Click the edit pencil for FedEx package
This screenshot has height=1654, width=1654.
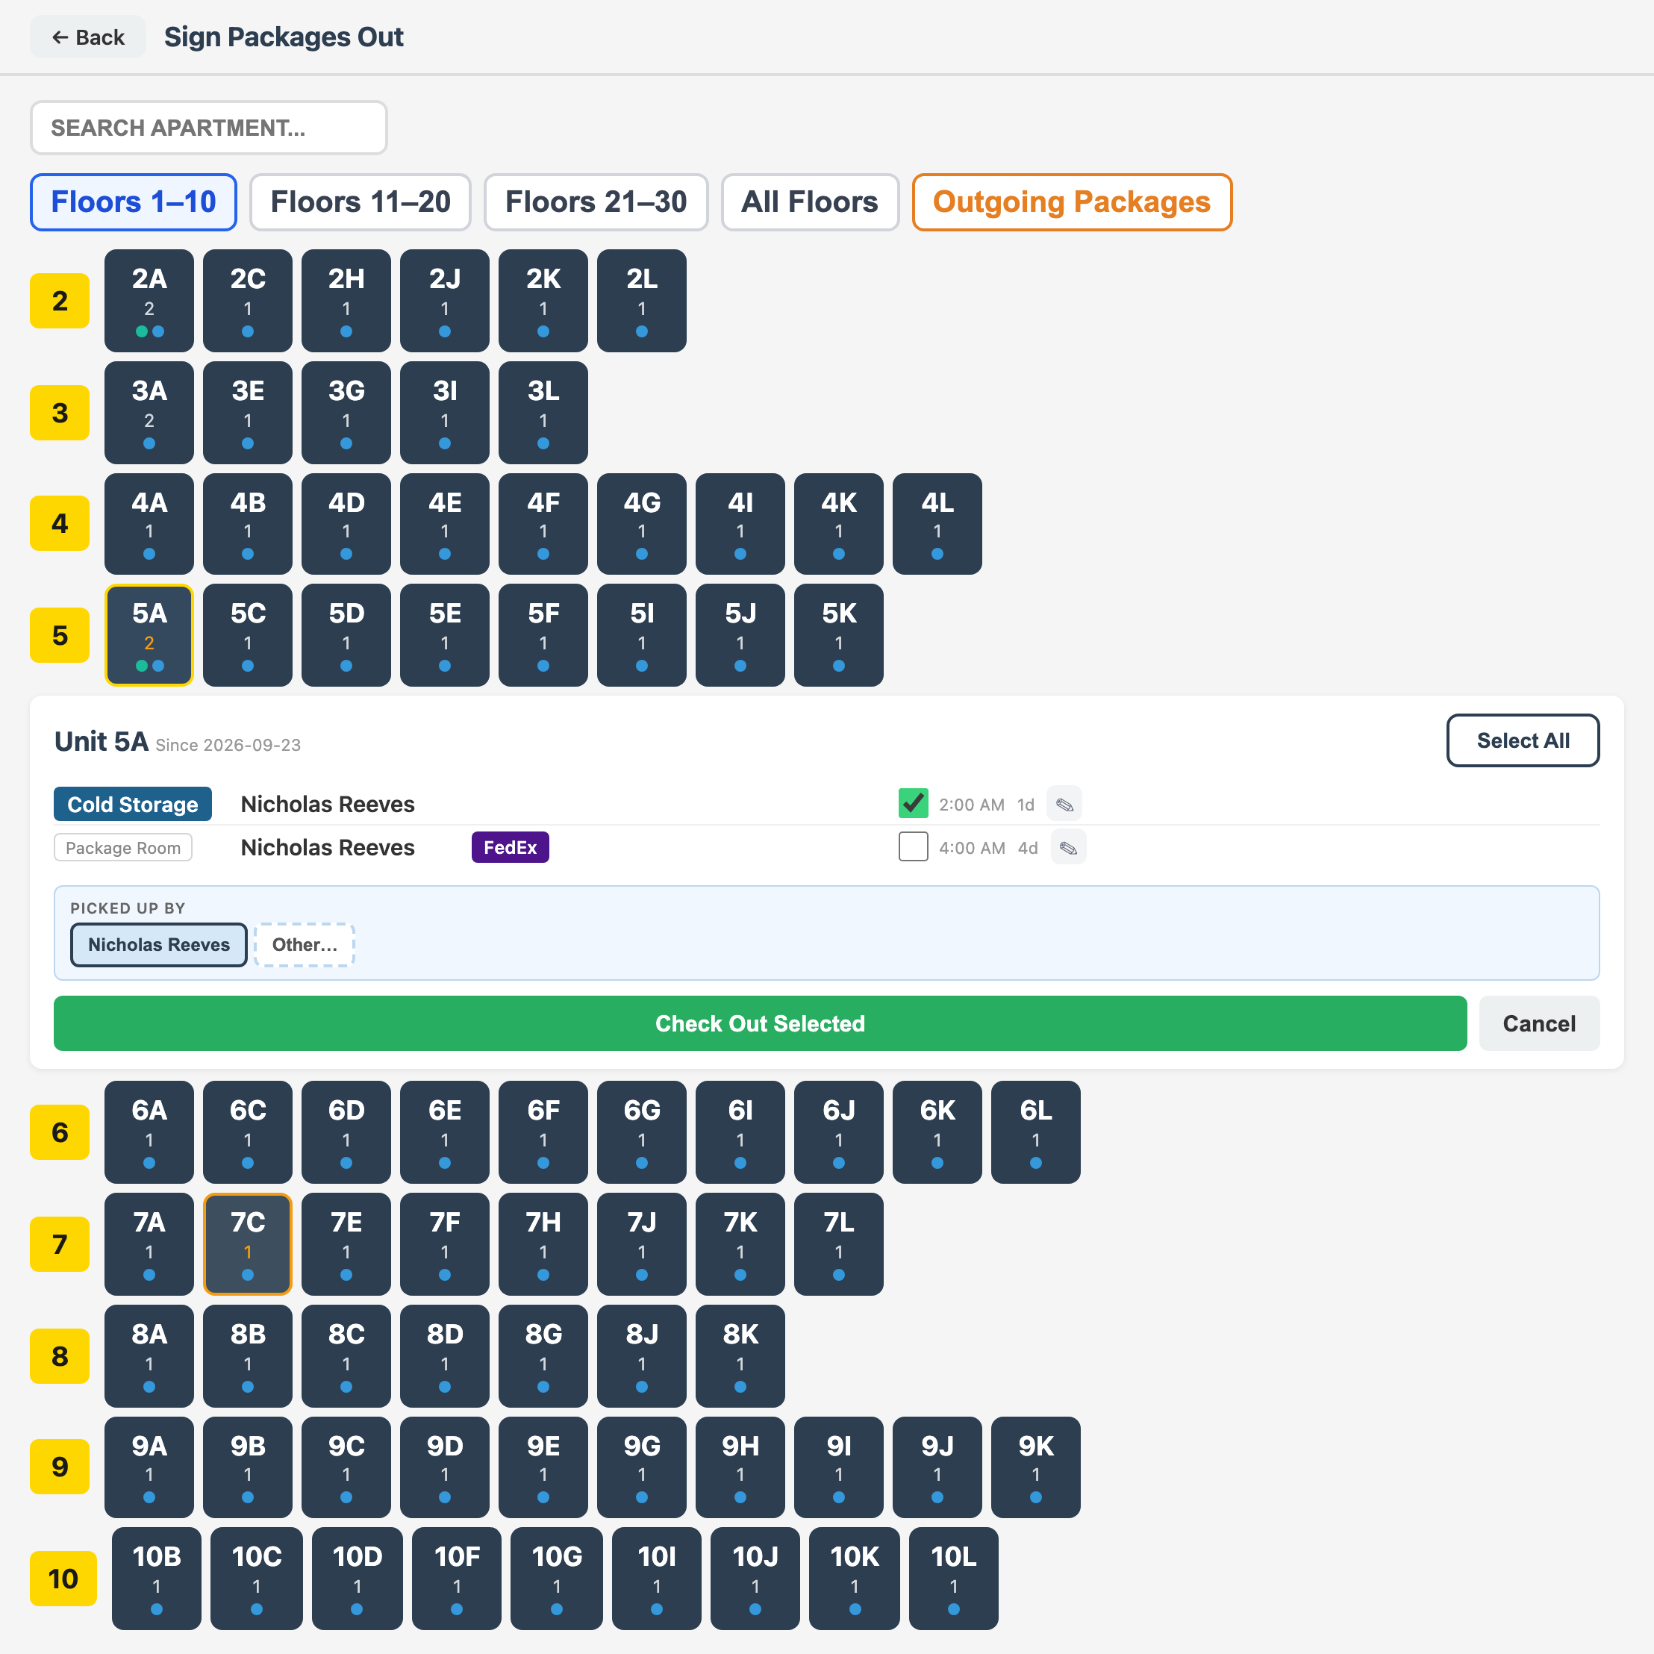[1067, 848]
